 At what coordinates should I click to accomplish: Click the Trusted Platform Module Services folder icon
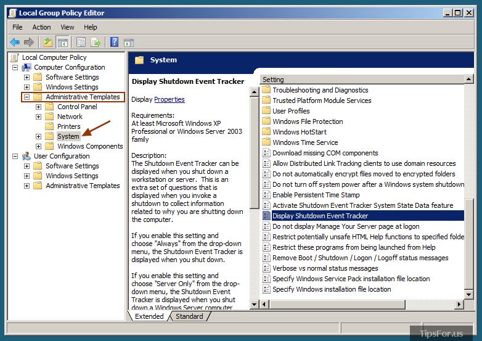[x=266, y=101]
